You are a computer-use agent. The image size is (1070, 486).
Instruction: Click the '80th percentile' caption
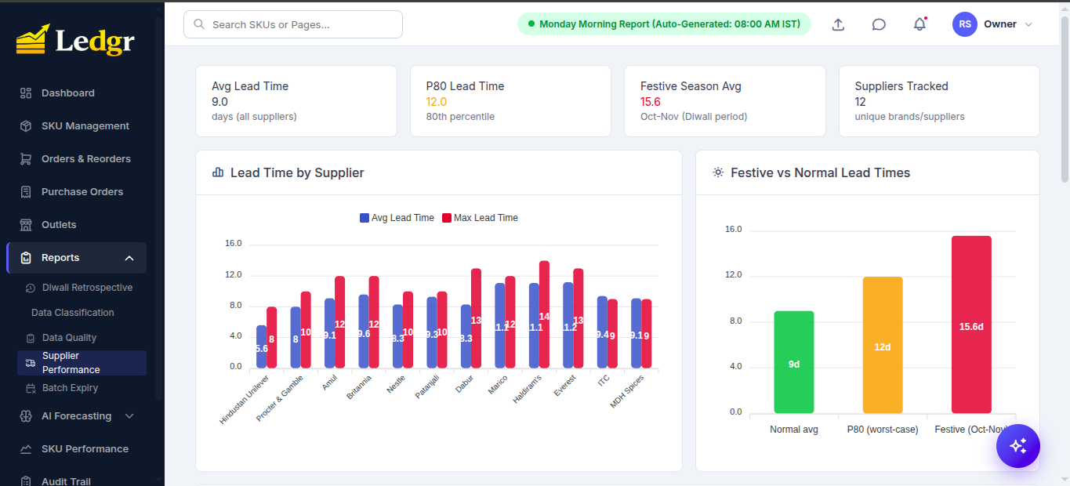tap(460, 117)
